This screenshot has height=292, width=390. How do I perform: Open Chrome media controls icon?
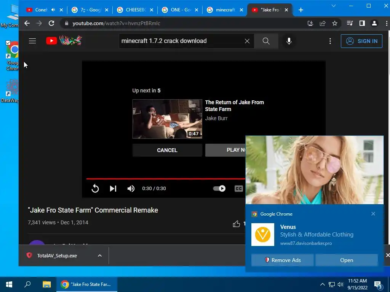pos(350,23)
